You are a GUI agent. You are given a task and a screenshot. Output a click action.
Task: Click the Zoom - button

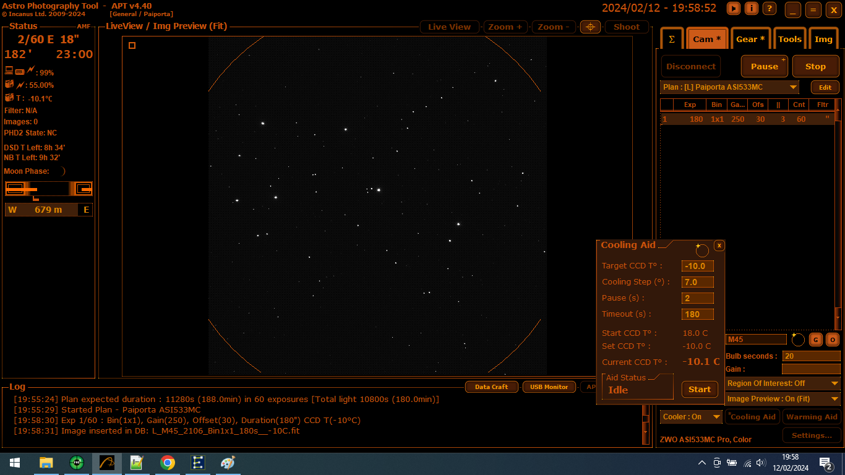pyautogui.click(x=554, y=27)
